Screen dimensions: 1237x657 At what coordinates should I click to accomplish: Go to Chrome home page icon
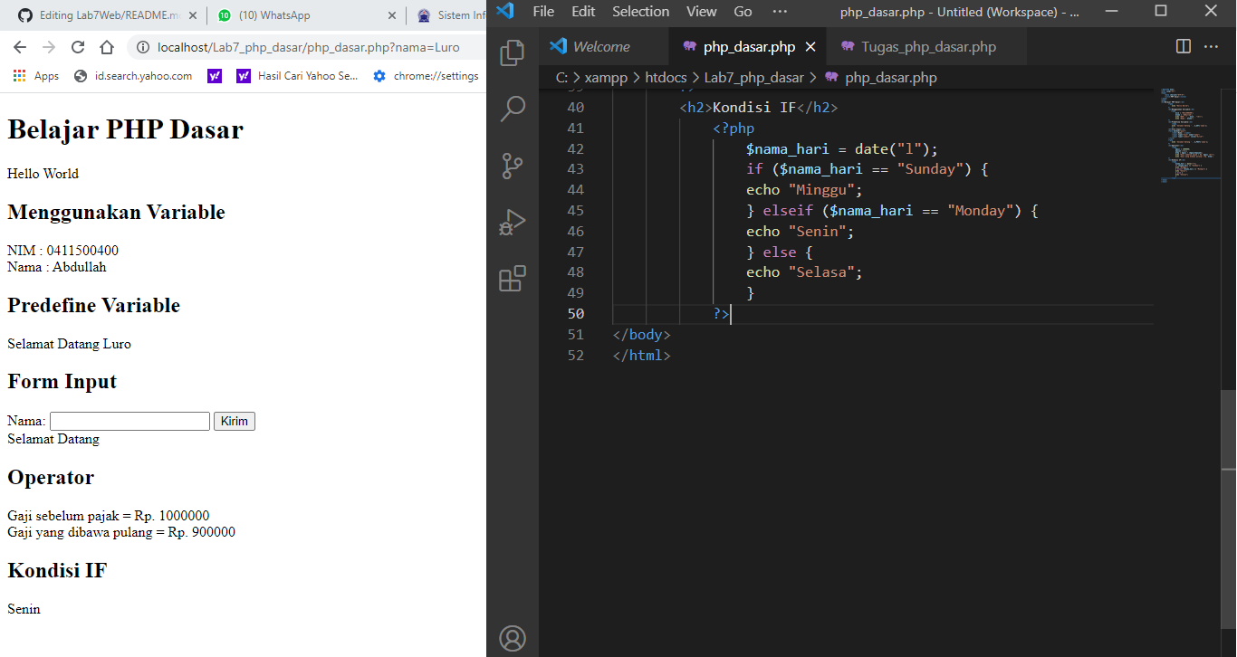click(107, 47)
